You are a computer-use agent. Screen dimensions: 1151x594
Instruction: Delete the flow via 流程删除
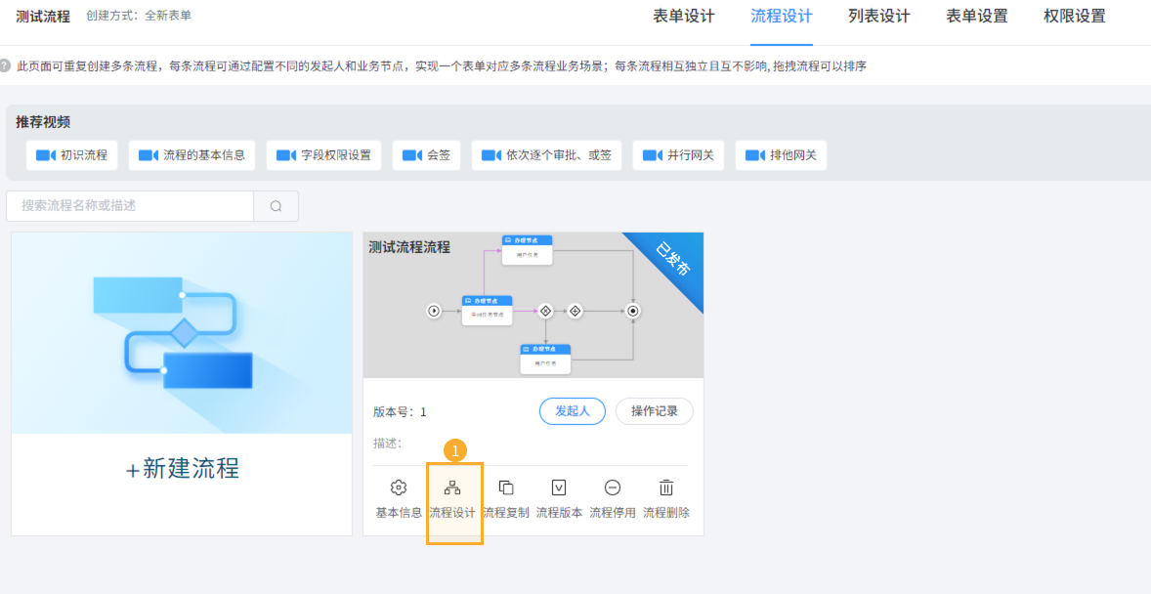[666, 499]
